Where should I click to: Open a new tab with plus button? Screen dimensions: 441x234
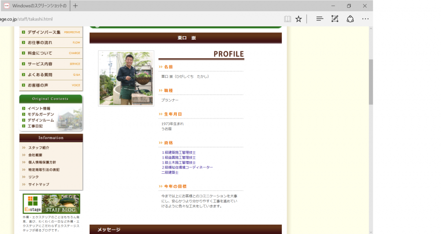pos(75,6)
